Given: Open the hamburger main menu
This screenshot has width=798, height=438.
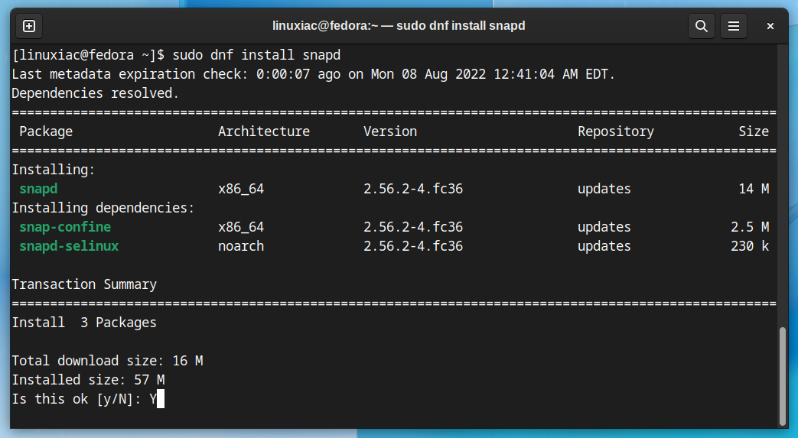Looking at the screenshot, I should pos(734,26).
